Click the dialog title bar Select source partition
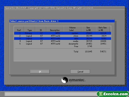The height and width of the screenshot is (97, 129). (x=62, y=21)
